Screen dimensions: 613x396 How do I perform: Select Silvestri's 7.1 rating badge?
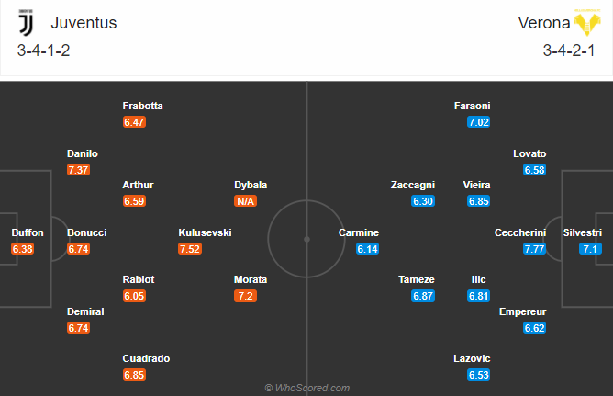coord(589,249)
